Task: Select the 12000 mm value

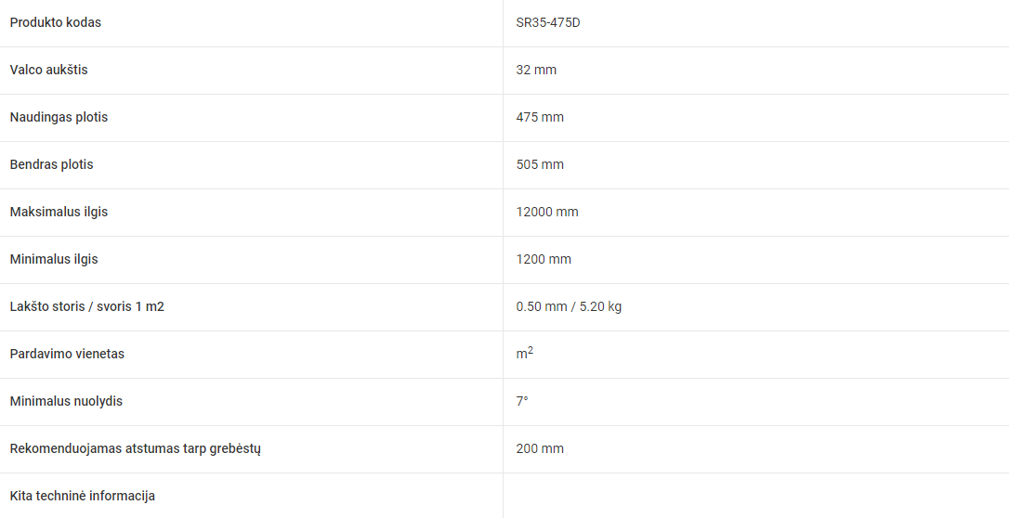Action: 547,212
